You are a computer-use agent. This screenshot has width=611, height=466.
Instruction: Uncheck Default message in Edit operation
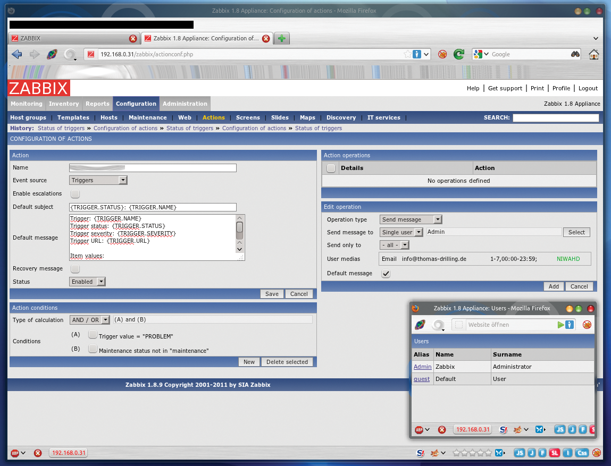click(x=386, y=274)
